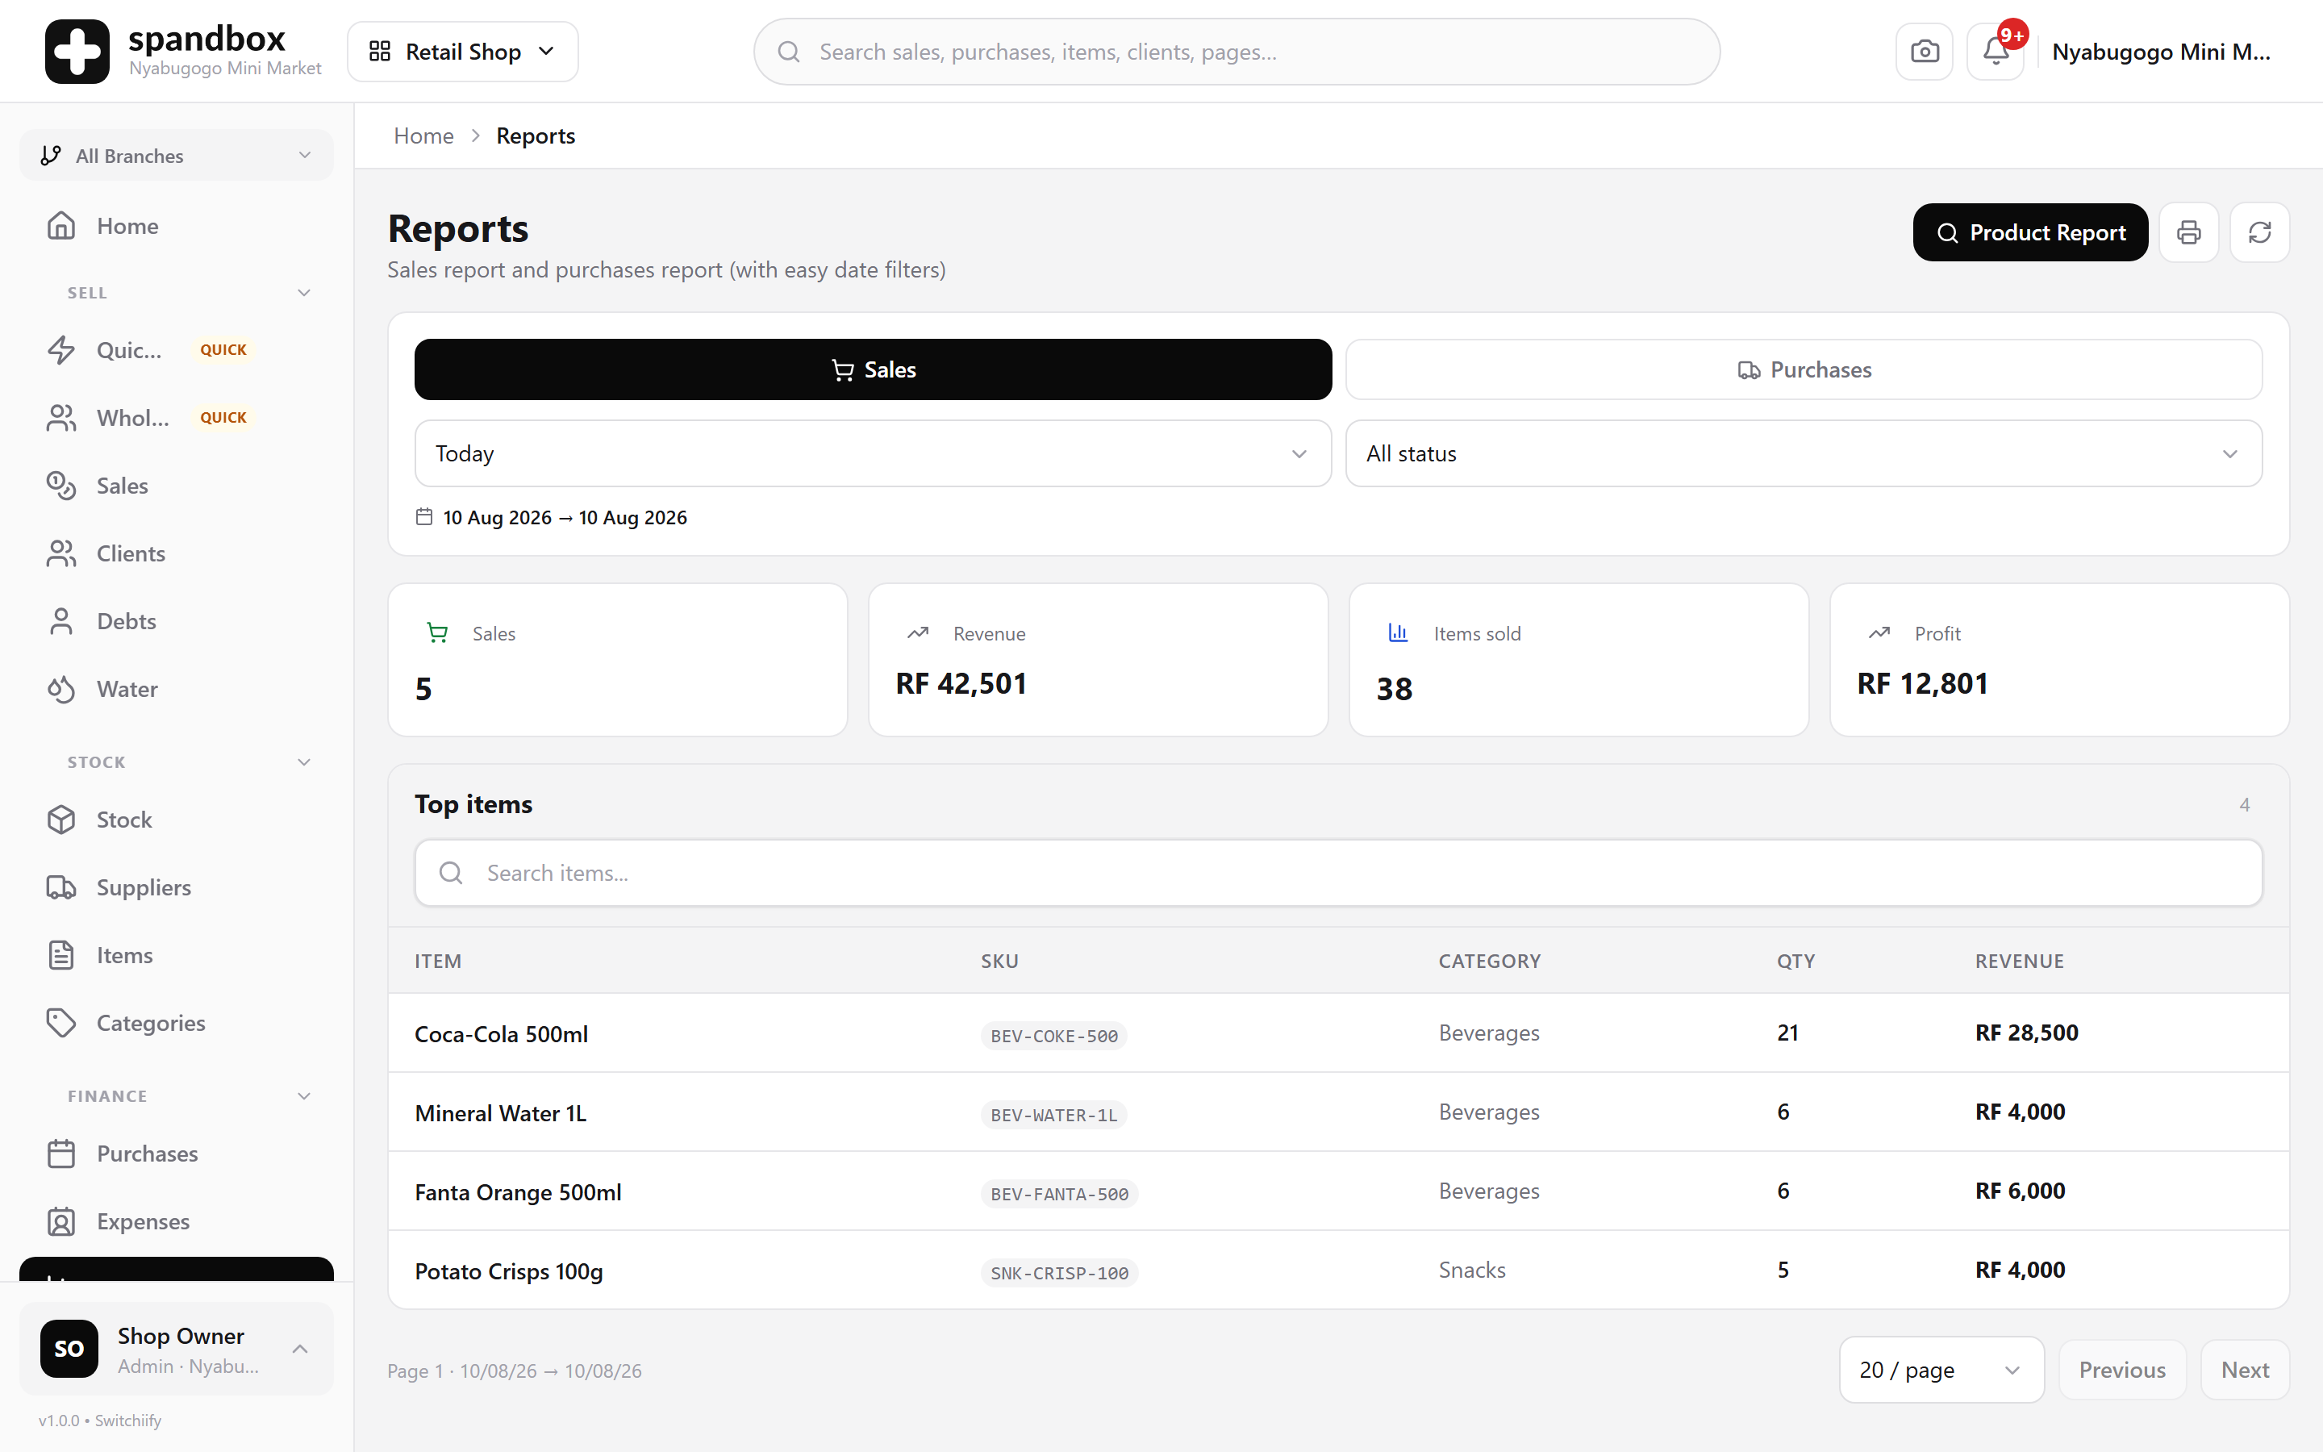Screen dimensions: 2323x1452
Task: Refresh the report with the reload icon
Action: point(2259,232)
